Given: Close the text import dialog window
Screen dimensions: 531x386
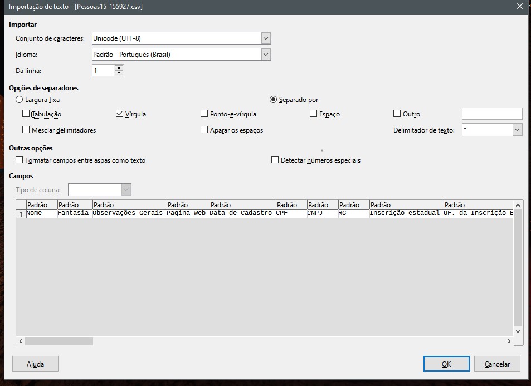Looking at the screenshot, I should pyautogui.click(x=519, y=6).
